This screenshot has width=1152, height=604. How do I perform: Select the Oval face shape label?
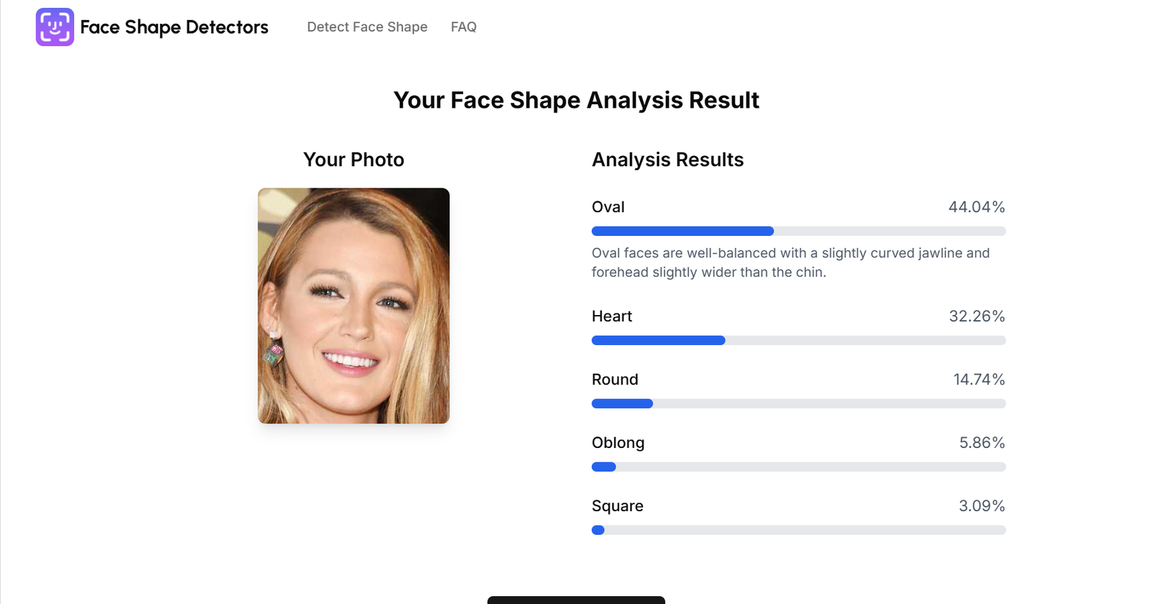608,207
